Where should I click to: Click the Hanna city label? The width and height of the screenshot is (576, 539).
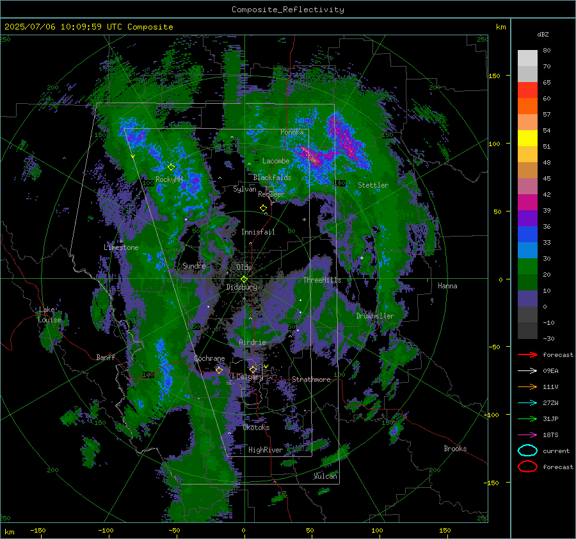pyautogui.click(x=447, y=286)
